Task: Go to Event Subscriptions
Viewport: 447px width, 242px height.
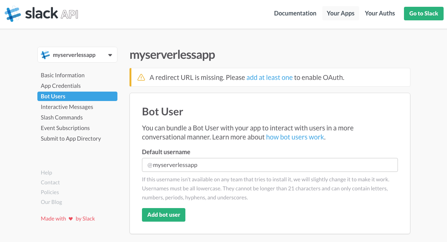Action: (x=65, y=128)
